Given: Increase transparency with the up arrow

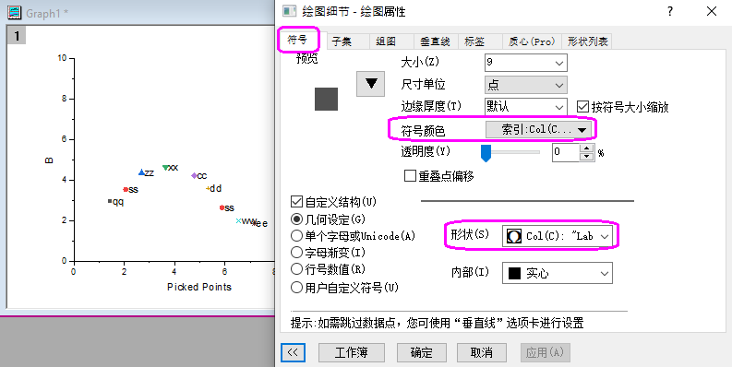Looking at the screenshot, I should tap(587, 148).
